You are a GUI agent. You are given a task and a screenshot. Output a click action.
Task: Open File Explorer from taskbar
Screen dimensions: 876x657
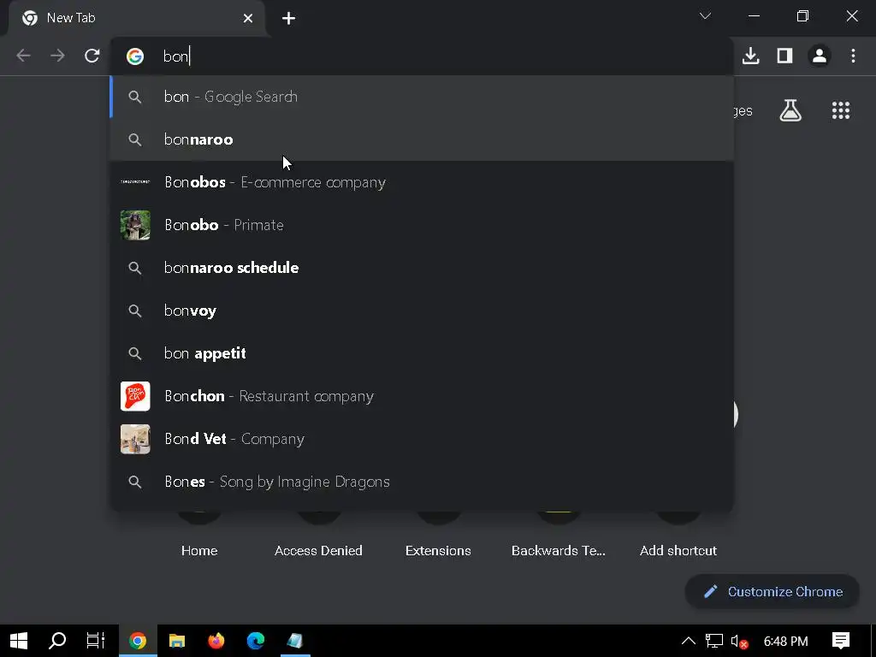pyautogui.click(x=177, y=641)
